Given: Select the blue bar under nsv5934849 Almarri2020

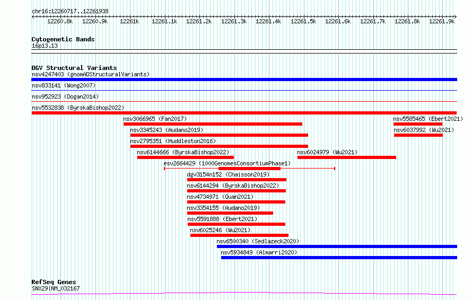Looking at the screenshot, I should pos(339,258).
